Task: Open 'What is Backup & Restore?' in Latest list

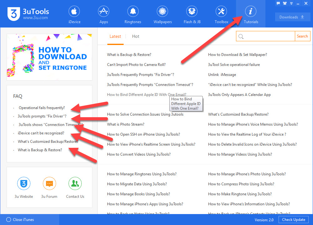Action: point(129,55)
